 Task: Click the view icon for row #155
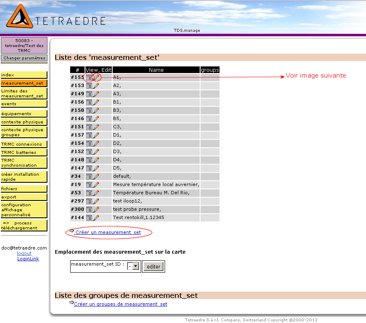(89, 77)
